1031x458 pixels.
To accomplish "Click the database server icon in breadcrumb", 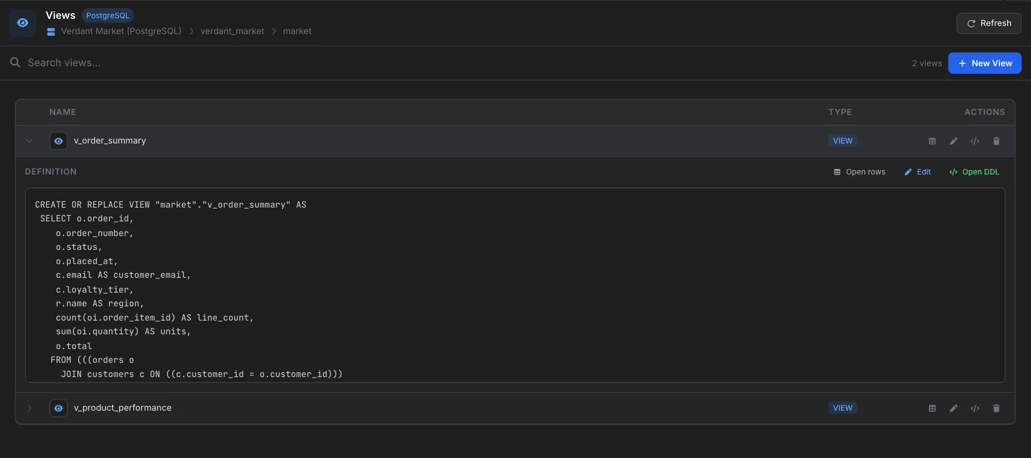I will [51, 32].
